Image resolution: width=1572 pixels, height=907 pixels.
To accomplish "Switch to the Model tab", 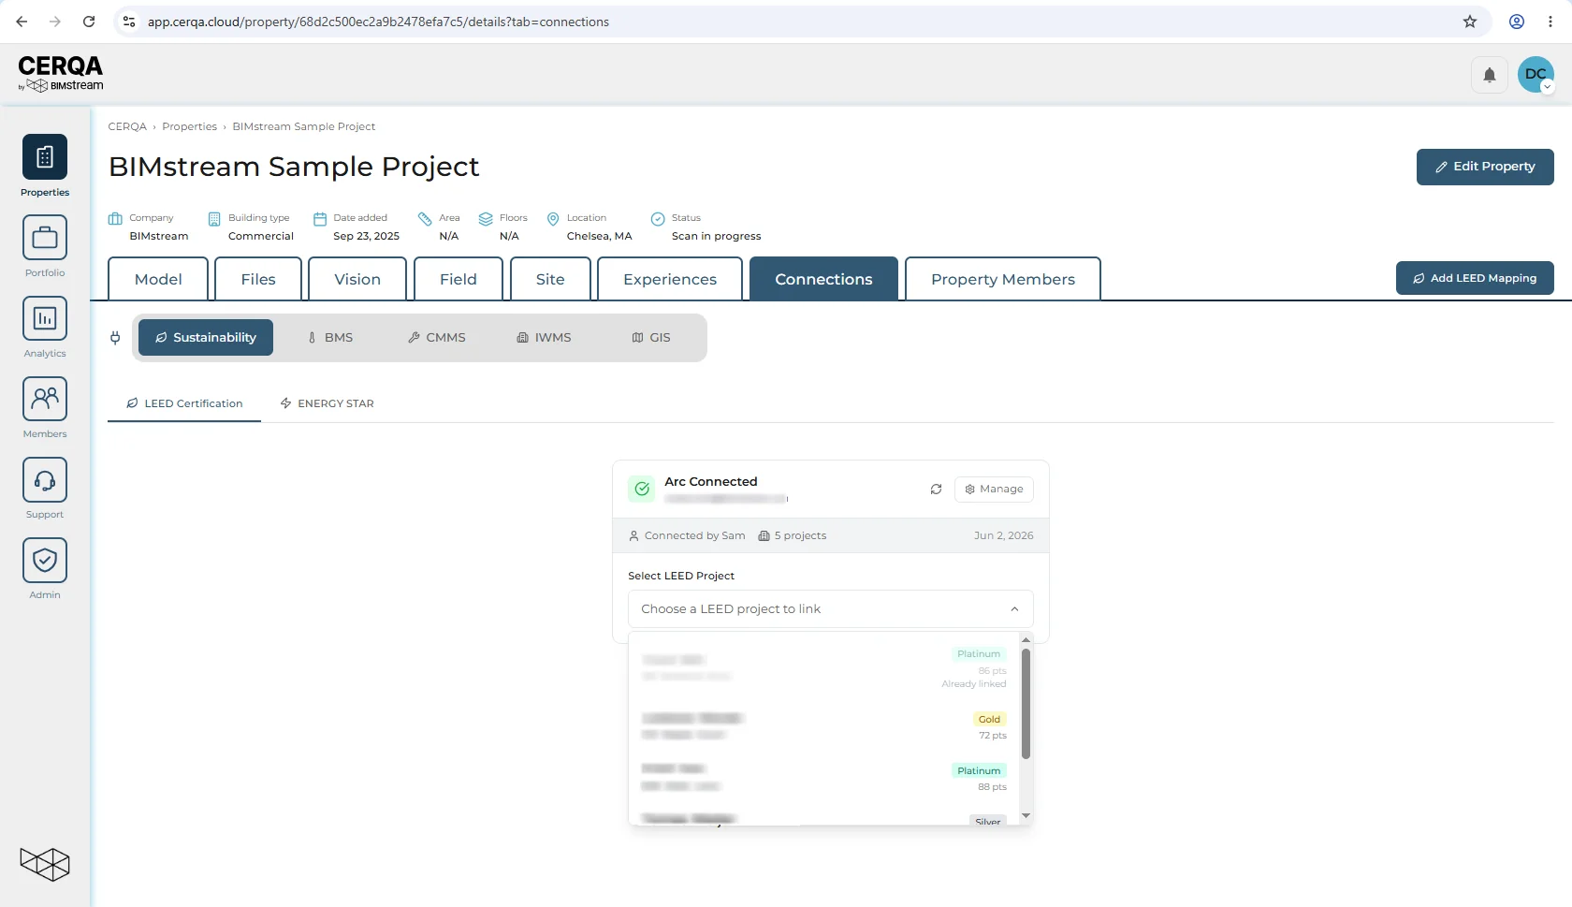I will (x=158, y=279).
